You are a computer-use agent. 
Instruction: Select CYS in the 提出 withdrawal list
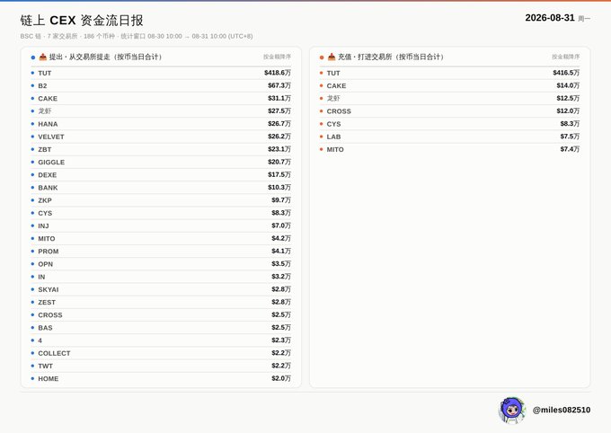click(45, 213)
